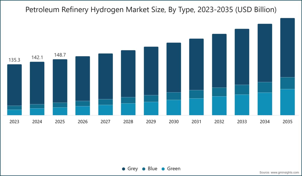Select the 2023 bar Grey segment
This screenshot has width=302, height=176.
[14, 85]
